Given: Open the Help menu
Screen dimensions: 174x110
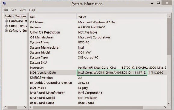Looking at the screenshot, I should pos(32,10).
